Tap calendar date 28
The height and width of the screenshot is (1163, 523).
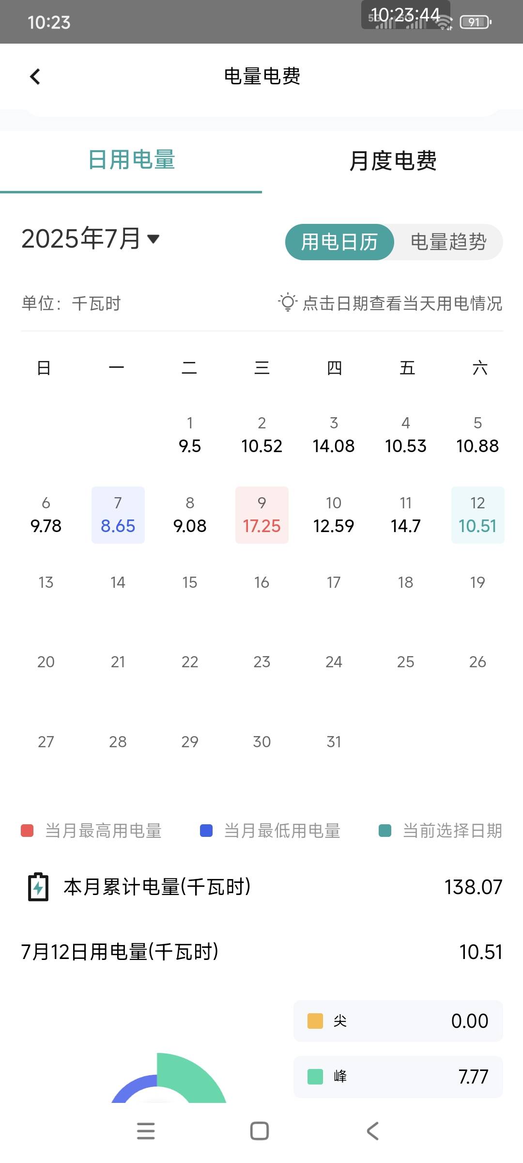pyautogui.click(x=118, y=742)
